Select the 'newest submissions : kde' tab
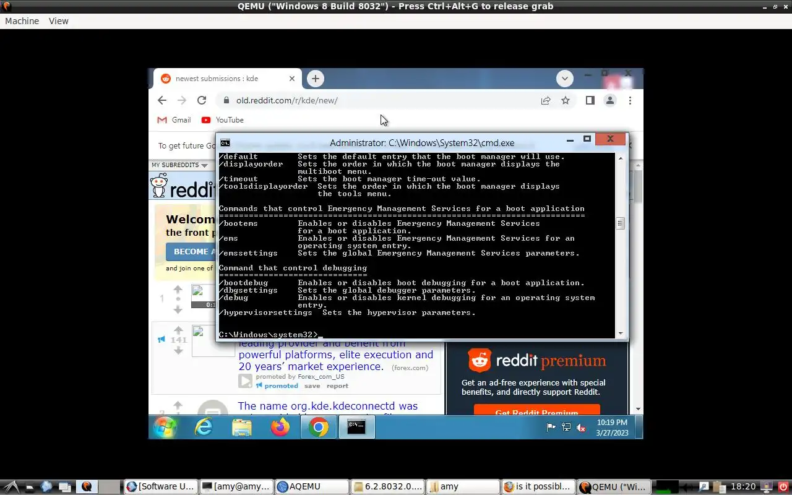The image size is (792, 495). [x=228, y=79]
